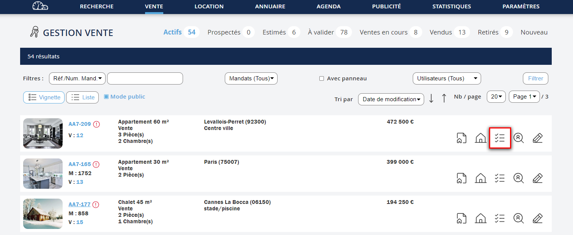Open the Date de modification sort dropdown
This screenshot has width=573, height=235.
(391, 99)
